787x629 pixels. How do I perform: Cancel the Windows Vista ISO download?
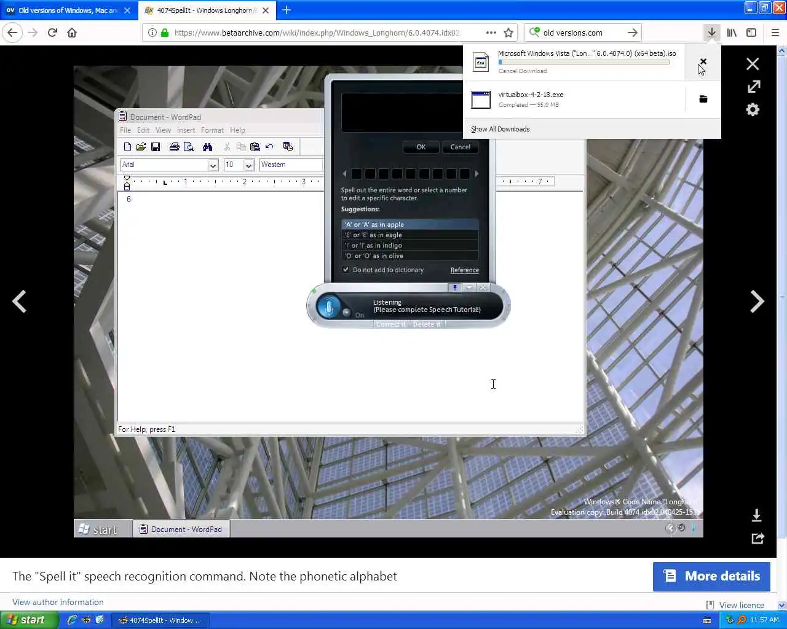click(x=703, y=62)
